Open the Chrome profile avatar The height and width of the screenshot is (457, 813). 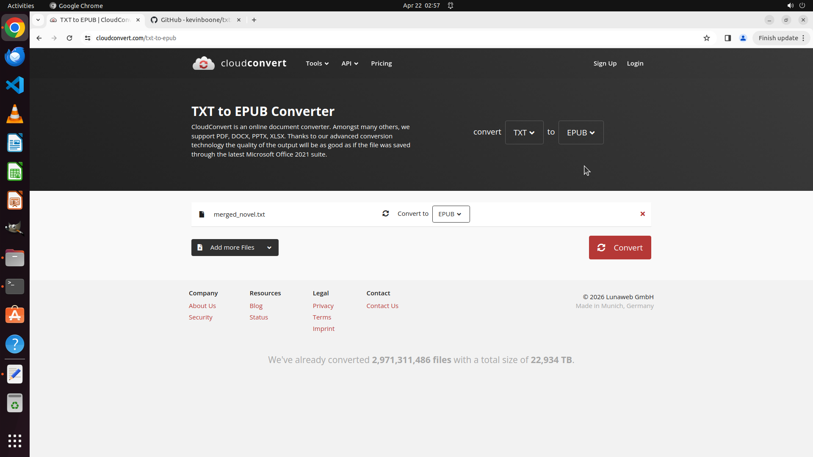click(743, 38)
